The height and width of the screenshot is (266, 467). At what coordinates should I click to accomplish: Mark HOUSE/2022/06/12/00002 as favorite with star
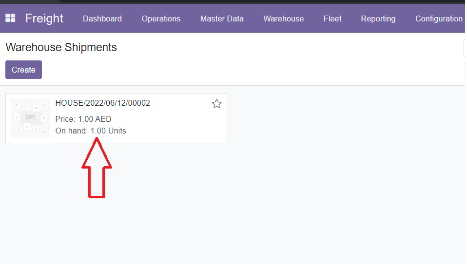[216, 104]
